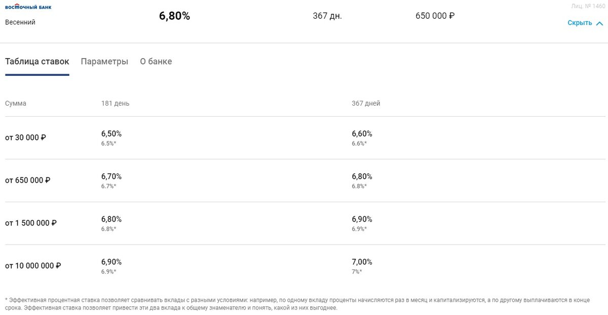Select the Таблица ставок tab
Viewport: 608px width, 315px height.
(37, 62)
